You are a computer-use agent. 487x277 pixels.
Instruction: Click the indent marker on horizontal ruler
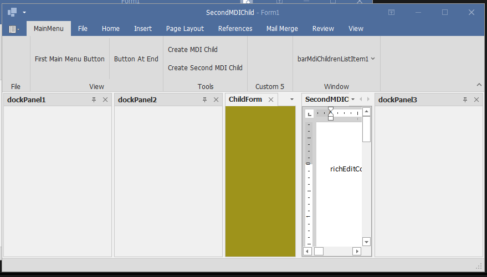tap(331, 113)
